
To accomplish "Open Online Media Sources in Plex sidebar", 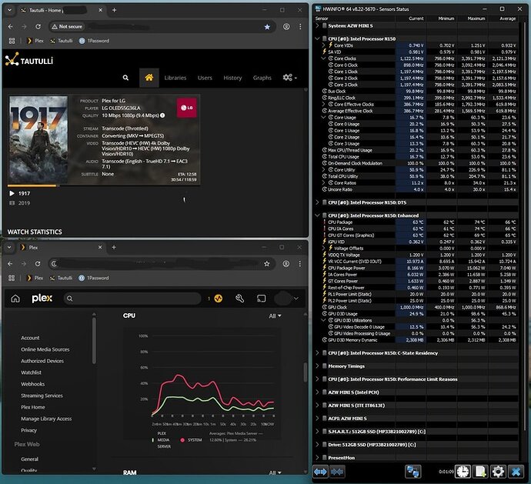I will pyautogui.click(x=45, y=349).
